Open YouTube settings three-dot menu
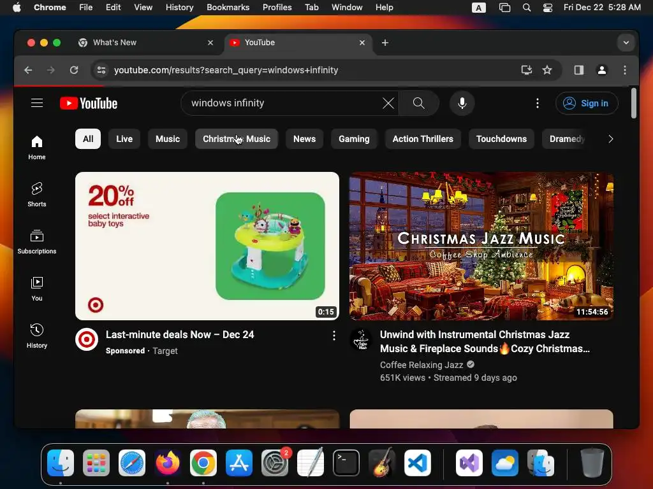 [x=537, y=103]
